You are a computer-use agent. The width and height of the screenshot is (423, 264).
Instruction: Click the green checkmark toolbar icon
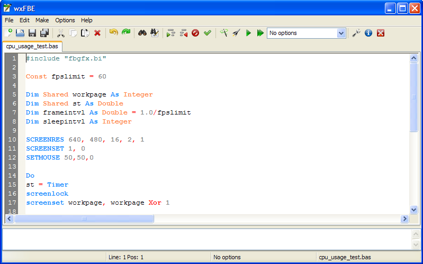tap(208, 33)
